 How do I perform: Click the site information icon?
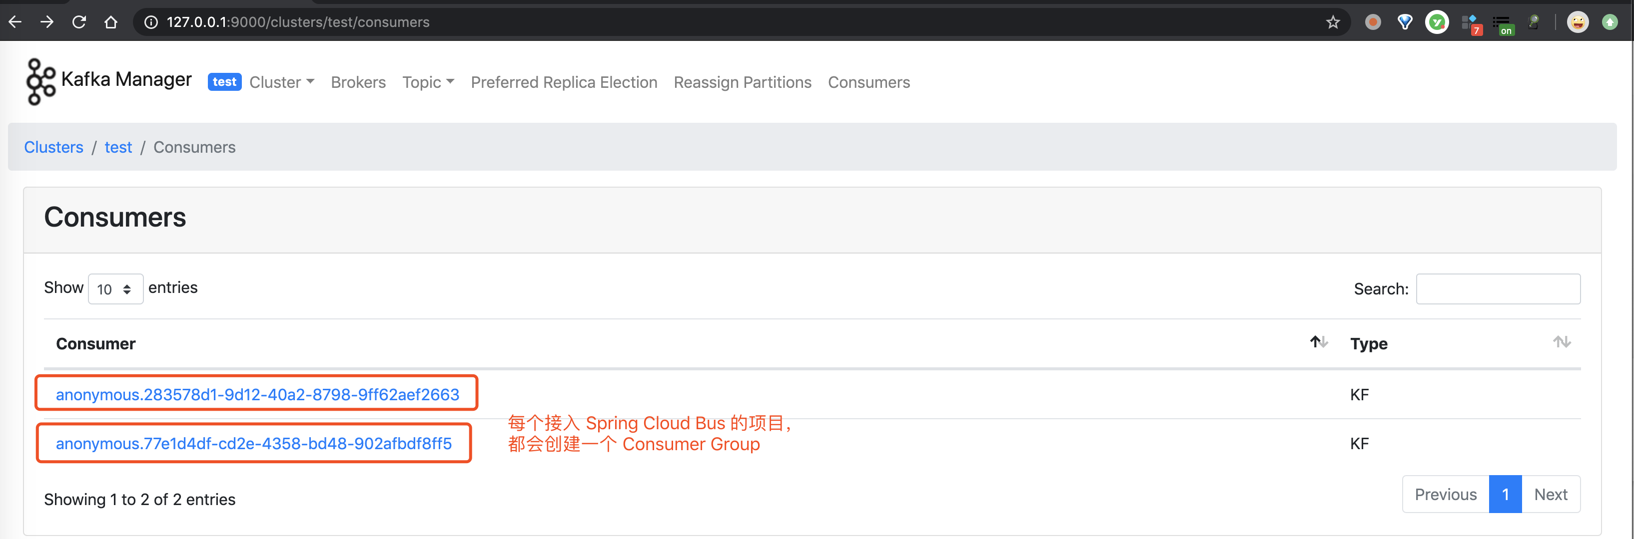[151, 22]
